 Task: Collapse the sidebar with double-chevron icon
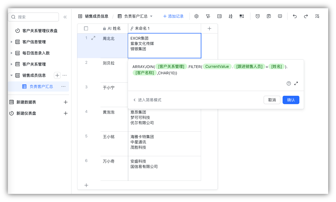65,17
